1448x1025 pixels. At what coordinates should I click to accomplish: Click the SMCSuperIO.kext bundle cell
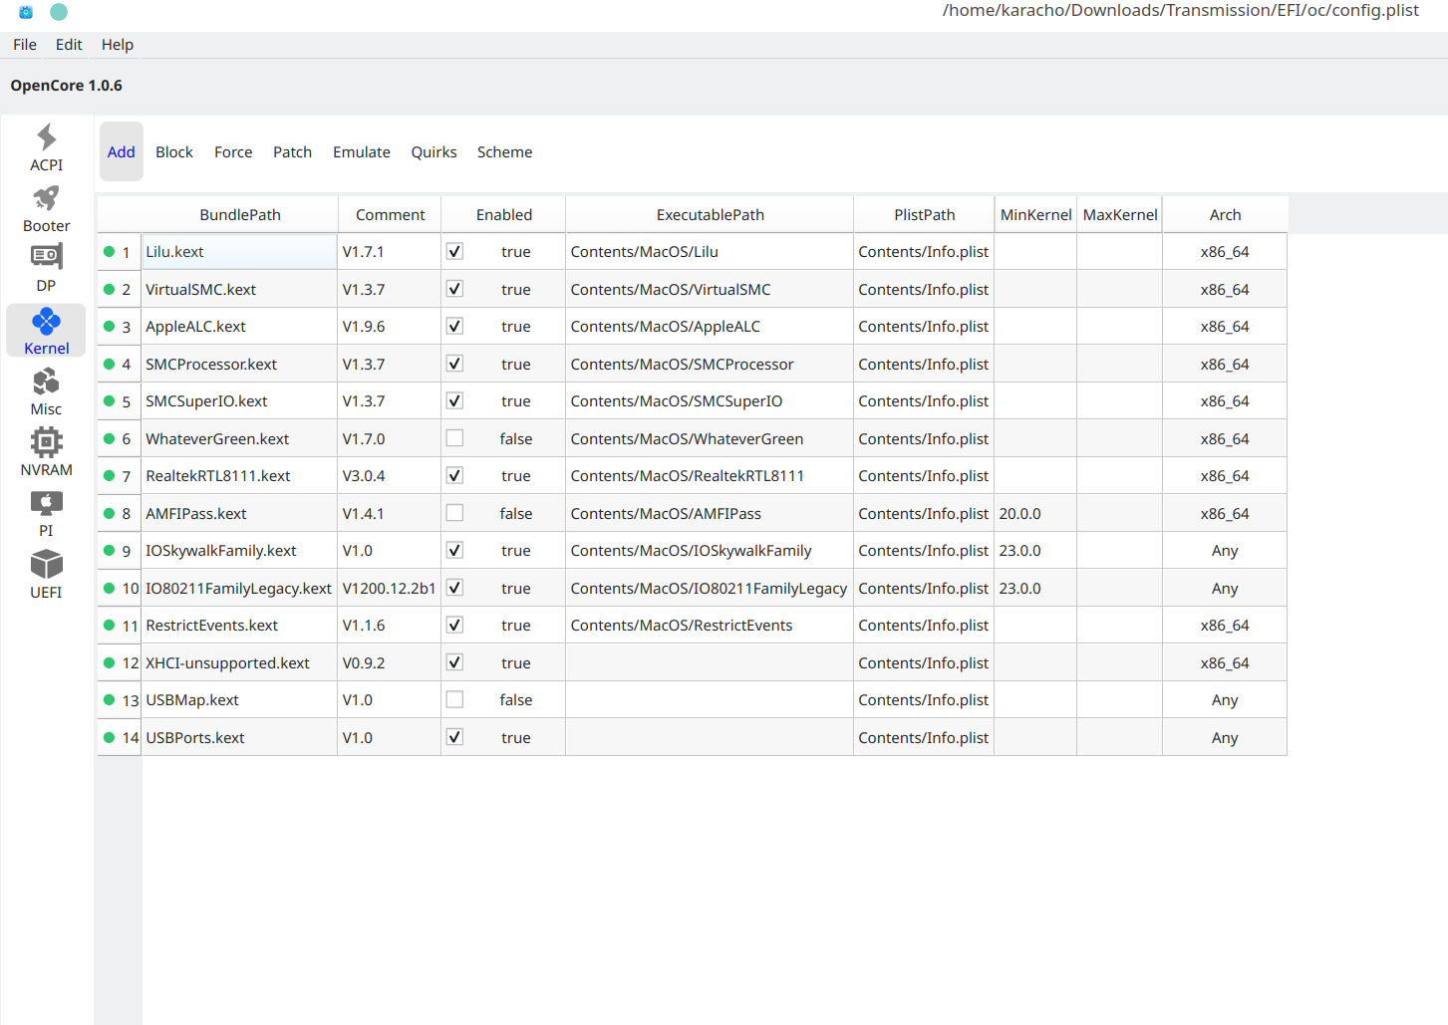tap(240, 401)
